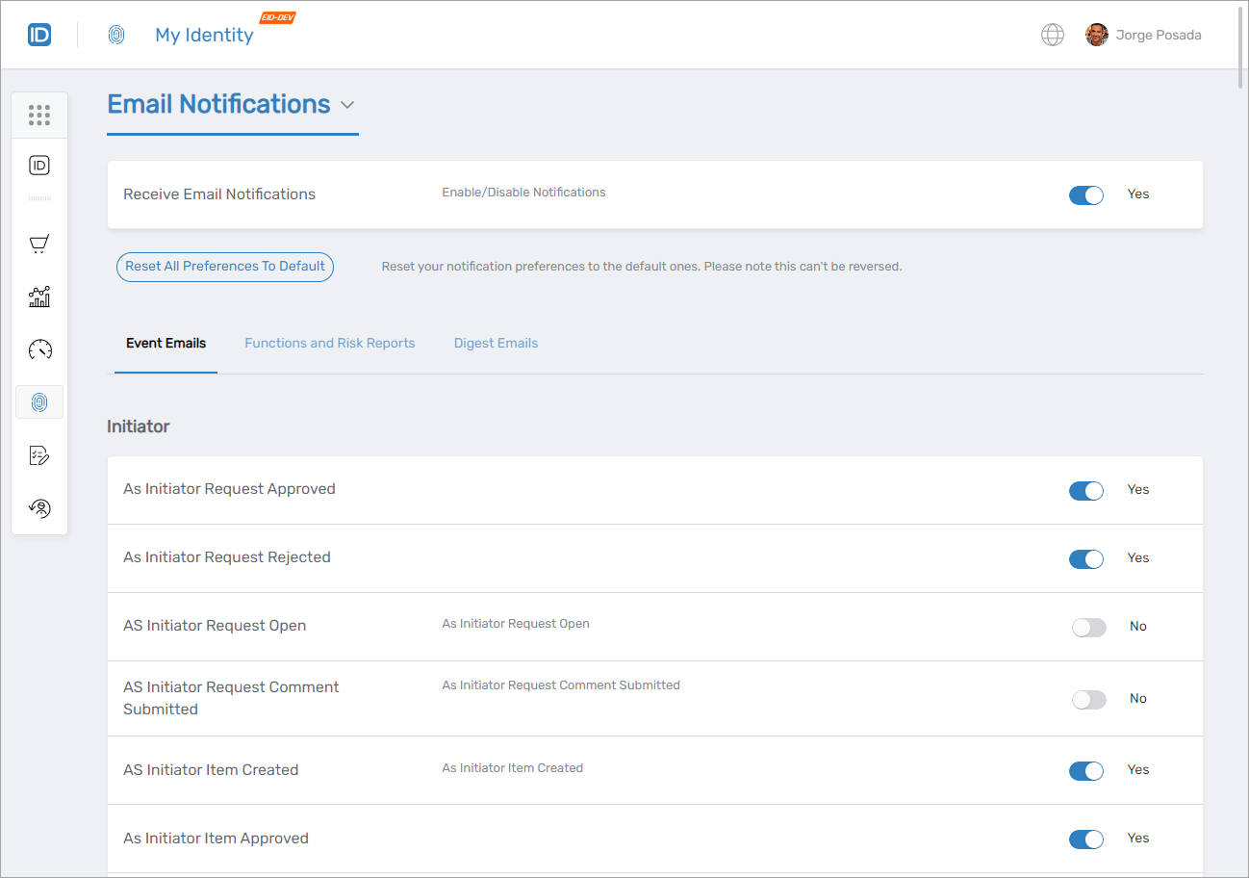Open the My Identity fingerprint logo in header
This screenshot has width=1249, height=878.
coord(116,34)
